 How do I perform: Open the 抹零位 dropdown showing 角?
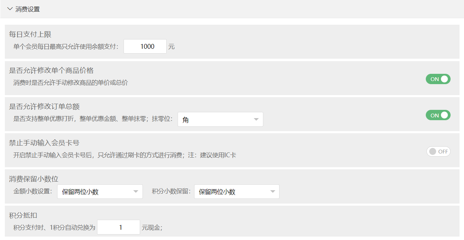point(220,119)
